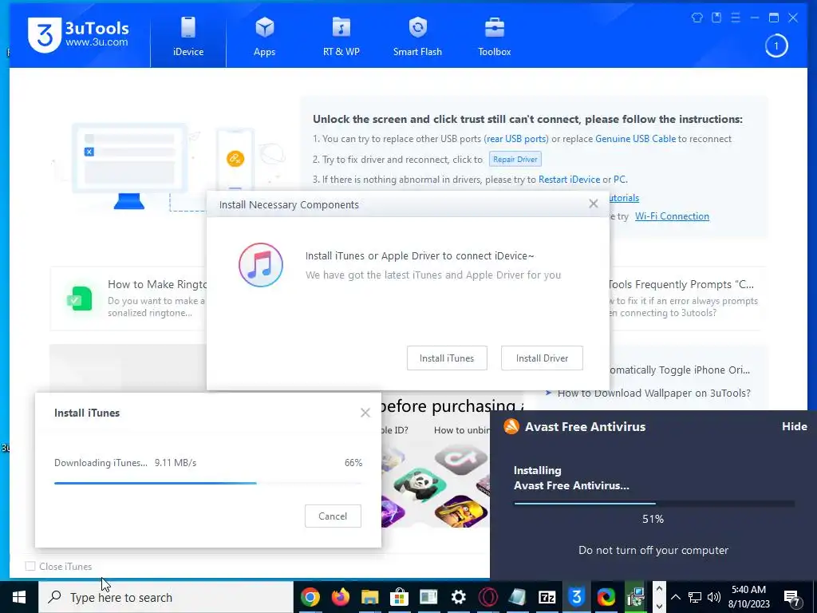Switch to the Apps tab

tap(264, 37)
